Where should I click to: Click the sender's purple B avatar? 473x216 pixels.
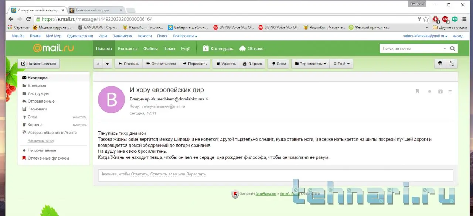(x=111, y=100)
